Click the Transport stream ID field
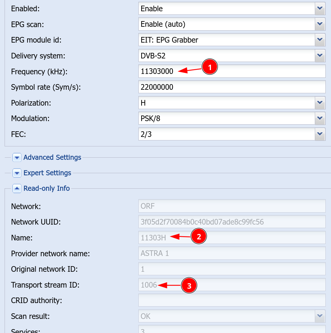 tap(232, 285)
